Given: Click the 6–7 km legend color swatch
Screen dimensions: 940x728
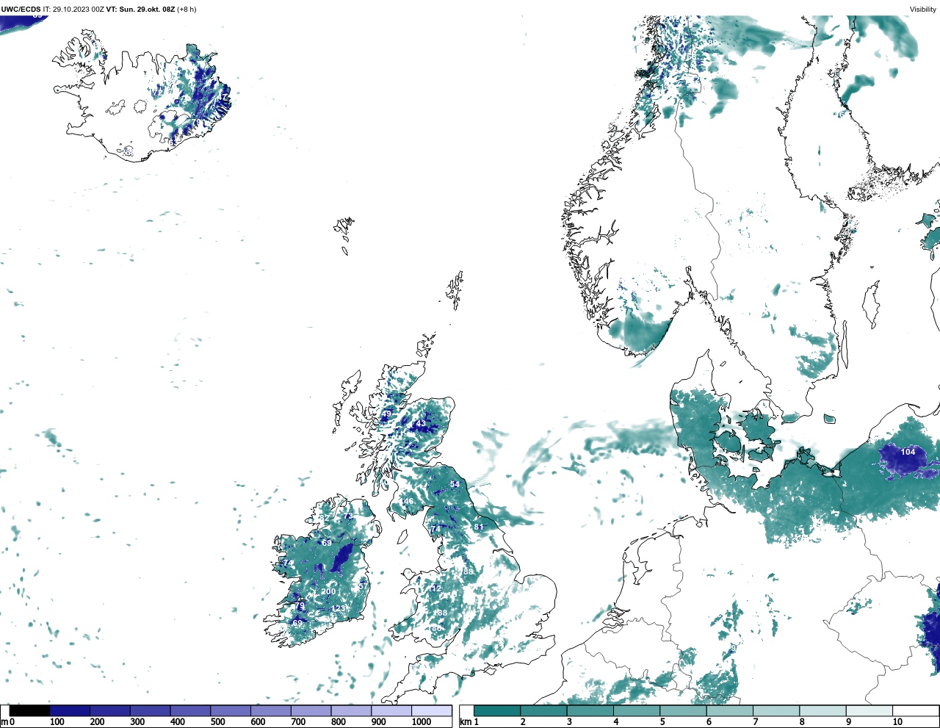Looking at the screenshot, I should click(729, 711).
